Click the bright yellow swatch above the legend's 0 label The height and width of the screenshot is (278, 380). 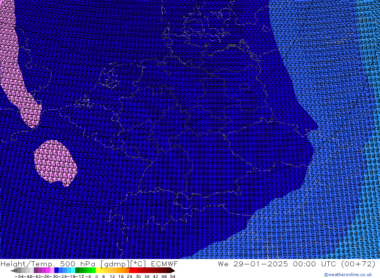pos(98,270)
